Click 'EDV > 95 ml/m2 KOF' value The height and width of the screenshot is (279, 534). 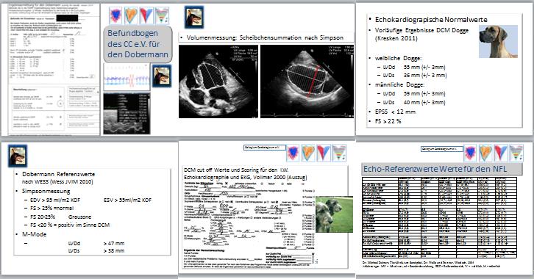point(55,200)
